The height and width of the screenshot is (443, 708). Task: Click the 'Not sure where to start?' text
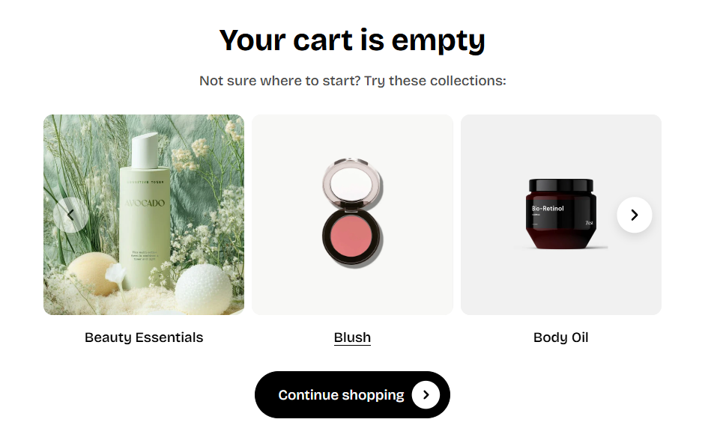(280, 81)
